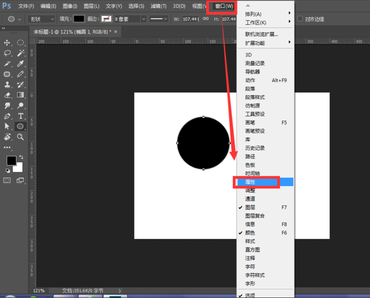Select the Lasso tool
This screenshot has width=370, height=298.
7,53
